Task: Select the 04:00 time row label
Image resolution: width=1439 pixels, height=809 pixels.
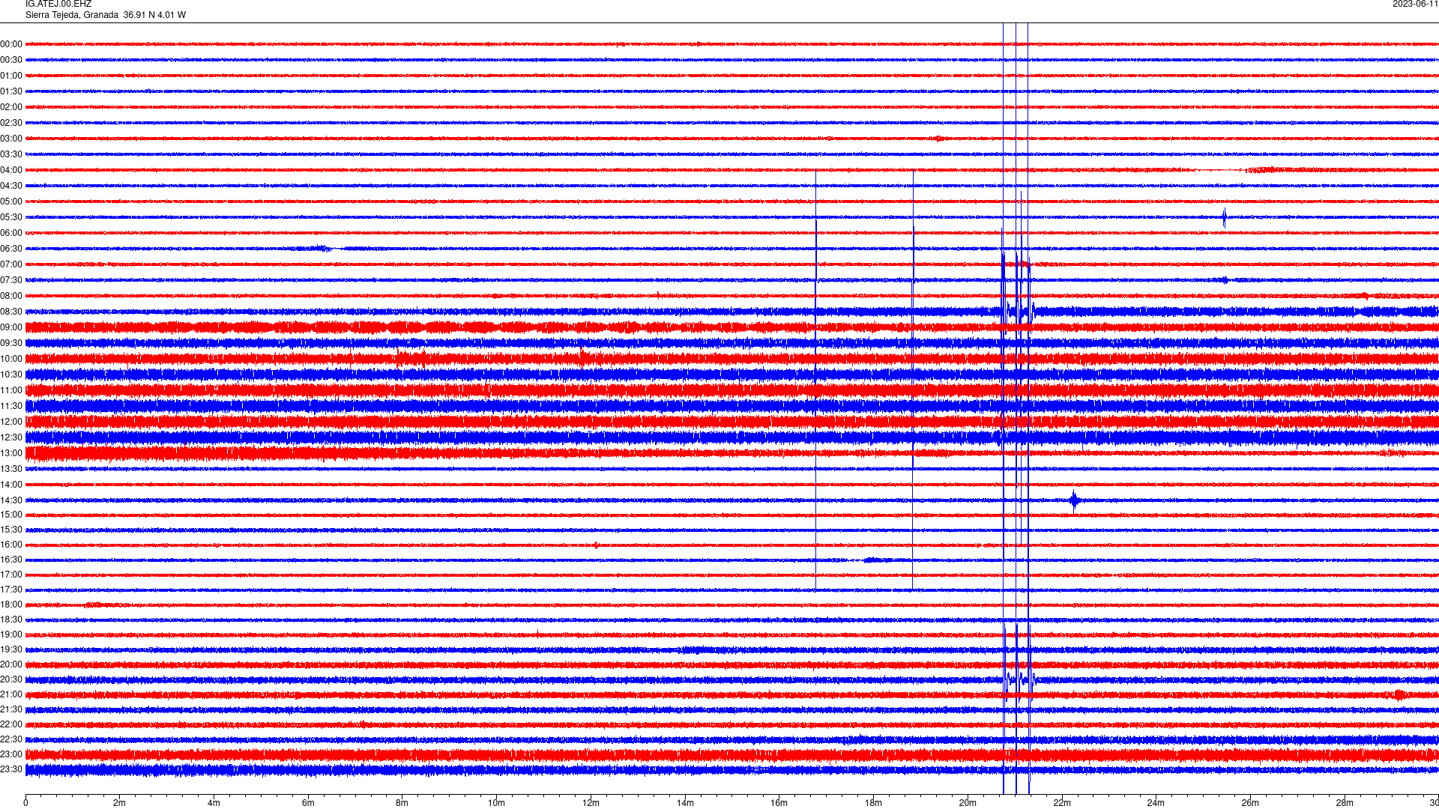Action: pyautogui.click(x=11, y=170)
